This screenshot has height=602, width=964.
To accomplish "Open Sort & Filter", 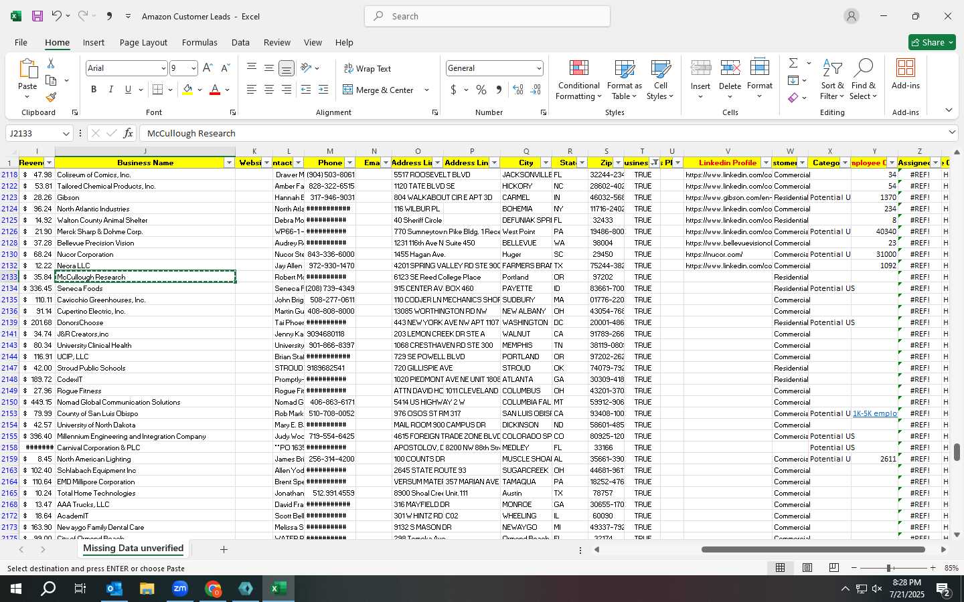I will click(x=832, y=80).
